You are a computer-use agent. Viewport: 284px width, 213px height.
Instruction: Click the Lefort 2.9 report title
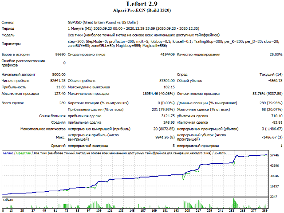click(142, 4)
